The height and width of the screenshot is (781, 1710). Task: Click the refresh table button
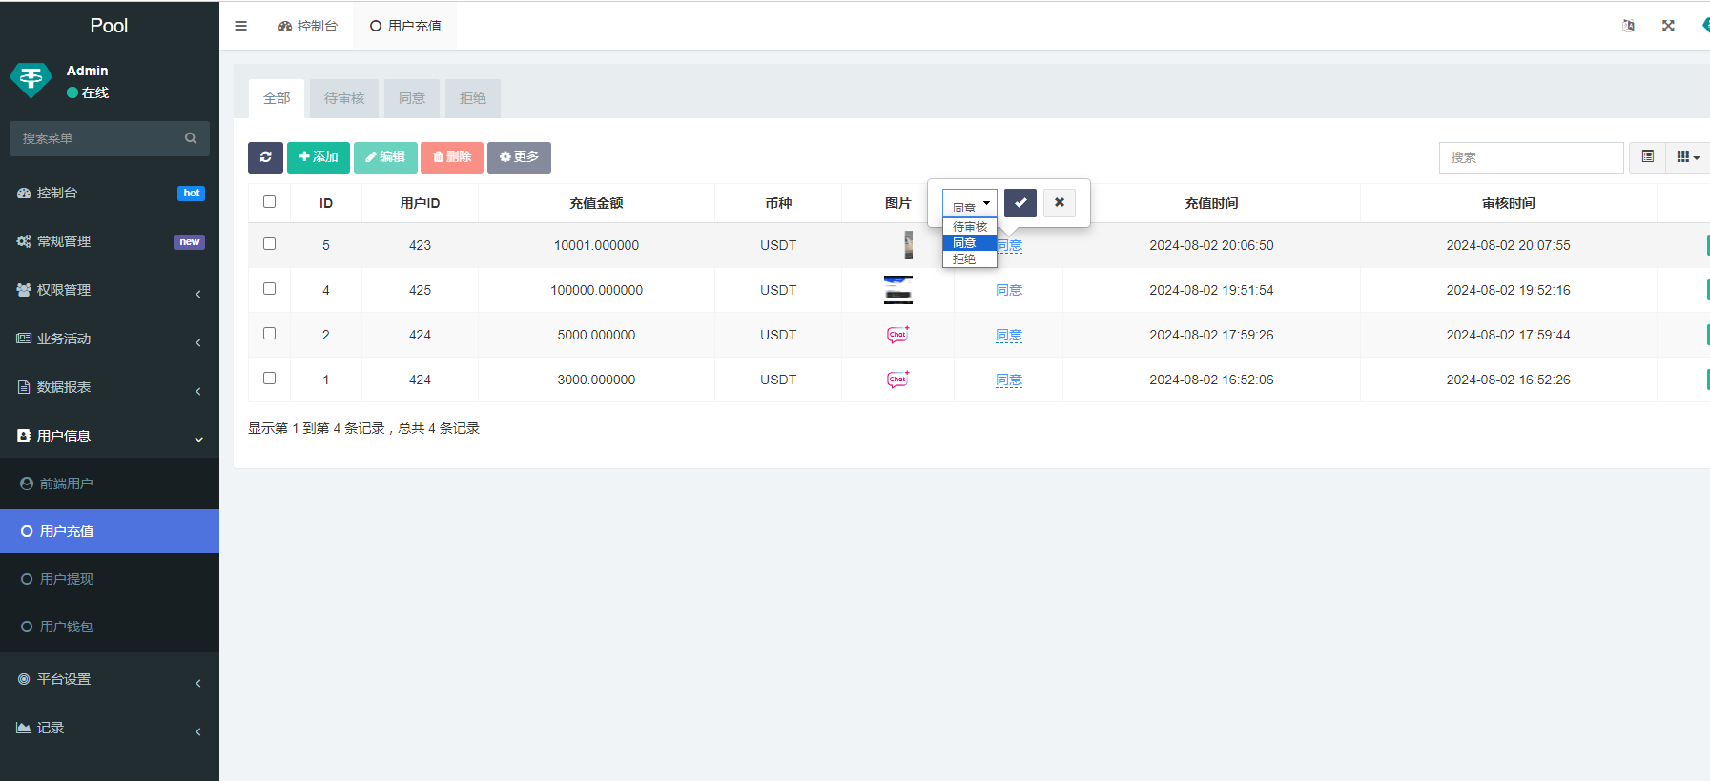(x=265, y=157)
